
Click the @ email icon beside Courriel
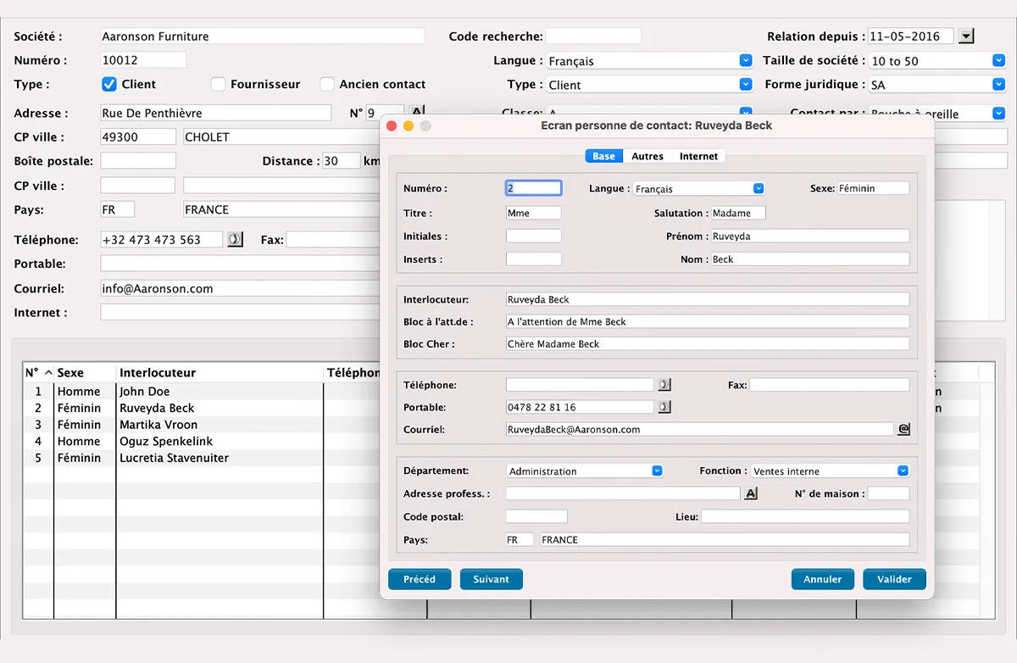tap(903, 430)
